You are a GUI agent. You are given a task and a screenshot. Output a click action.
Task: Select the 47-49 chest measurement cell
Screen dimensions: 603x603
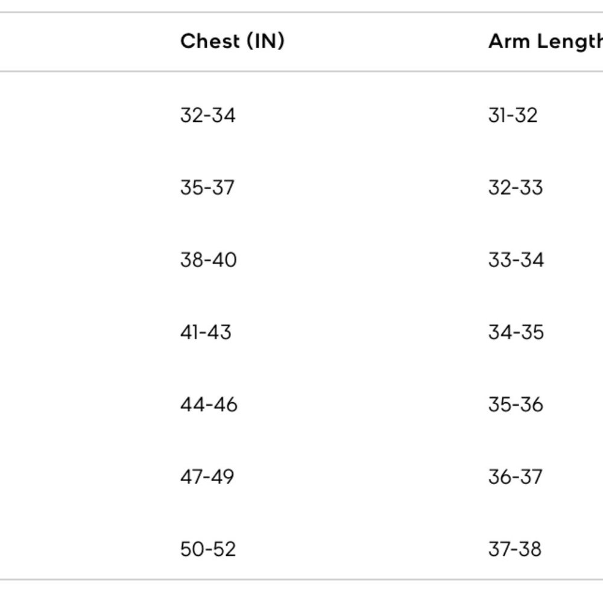207,477
